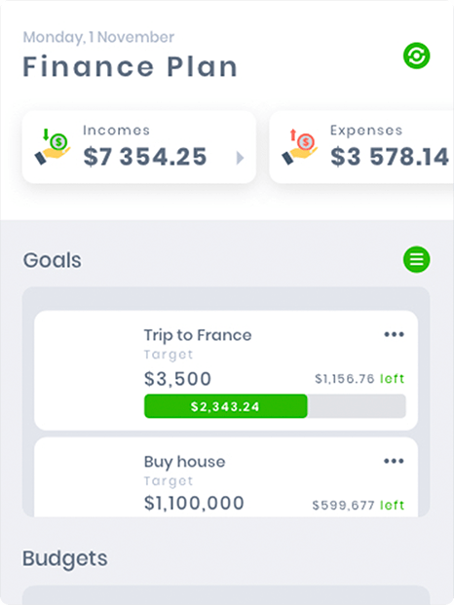Open the green Goals list menu icon

[416, 259]
